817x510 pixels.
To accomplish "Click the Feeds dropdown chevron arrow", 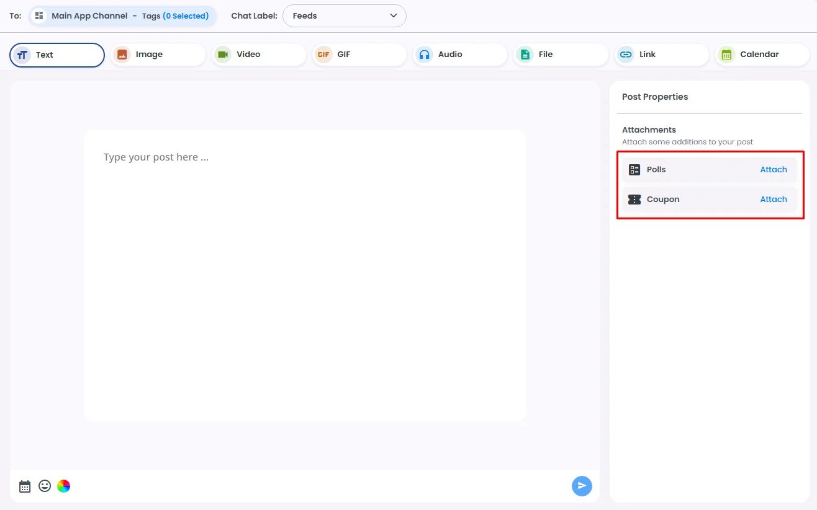I will click(394, 16).
